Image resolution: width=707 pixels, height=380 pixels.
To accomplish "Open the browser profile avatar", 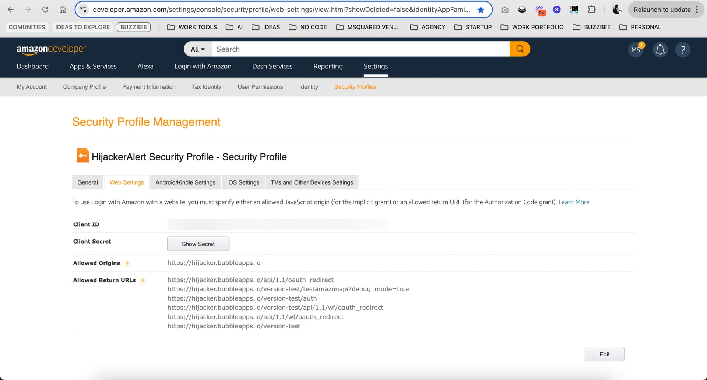I will point(617,10).
